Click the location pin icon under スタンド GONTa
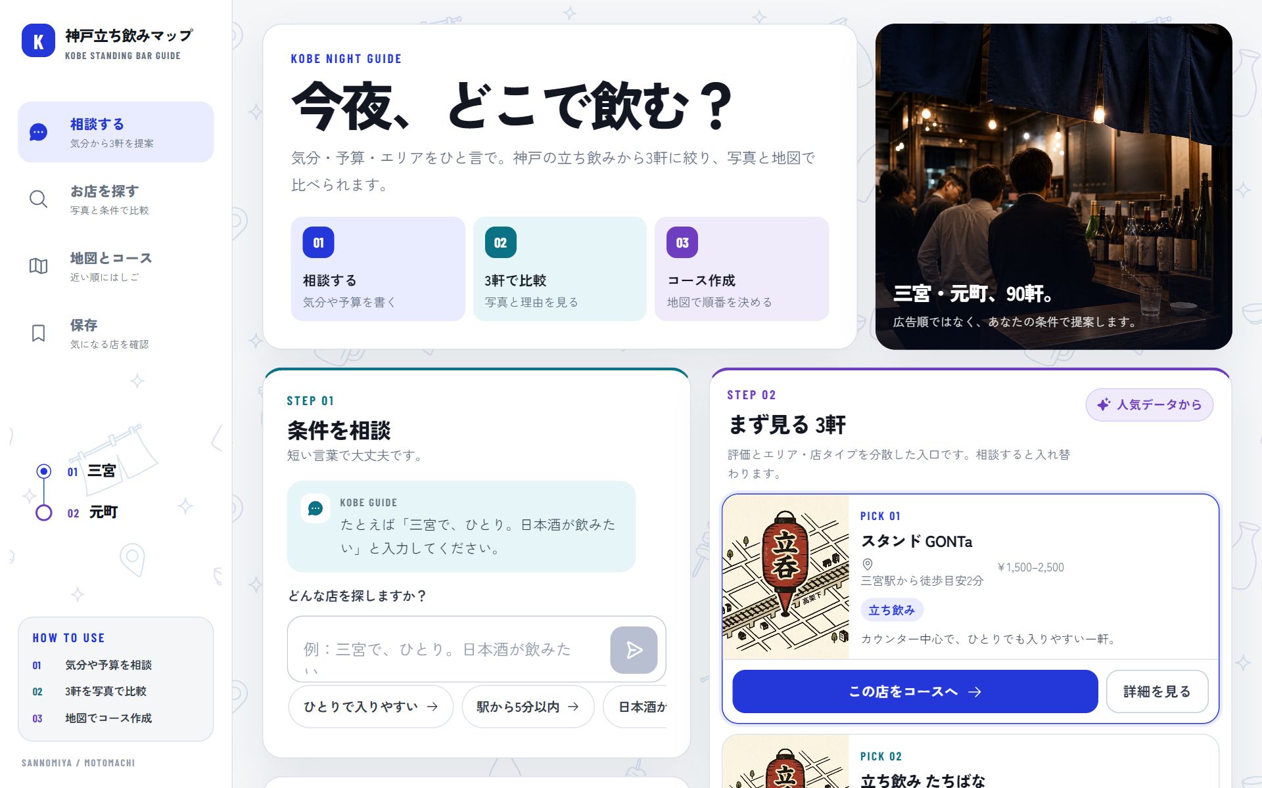 point(868,564)
